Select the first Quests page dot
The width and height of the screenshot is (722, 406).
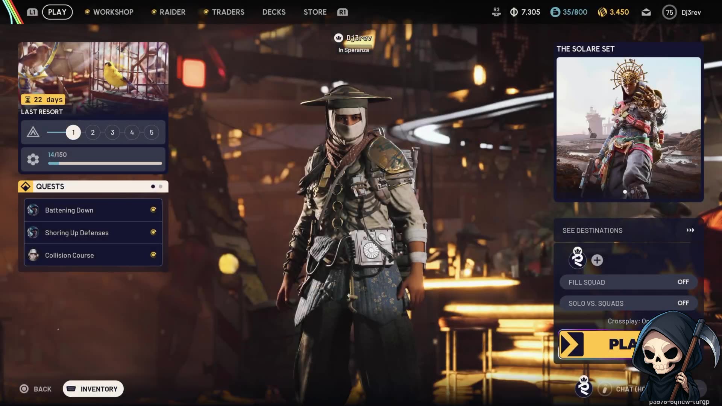click(x=153, y=186)
